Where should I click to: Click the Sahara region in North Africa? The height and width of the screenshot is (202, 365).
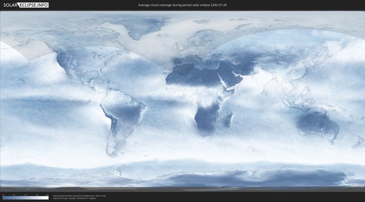pos(193,76)
